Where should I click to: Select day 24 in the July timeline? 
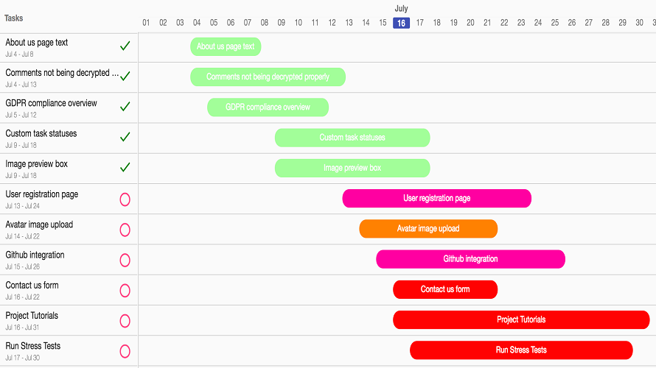click(x=538, y=23)
